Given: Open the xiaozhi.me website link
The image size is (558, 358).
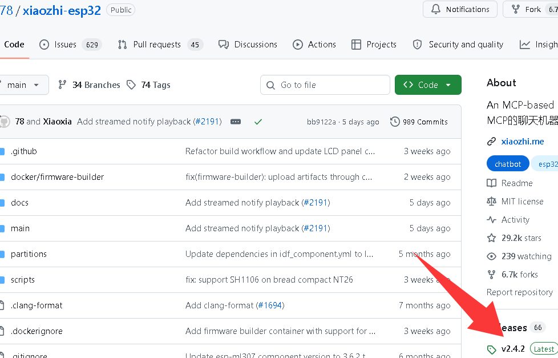Looking at the screenshot, I should 523,142.
